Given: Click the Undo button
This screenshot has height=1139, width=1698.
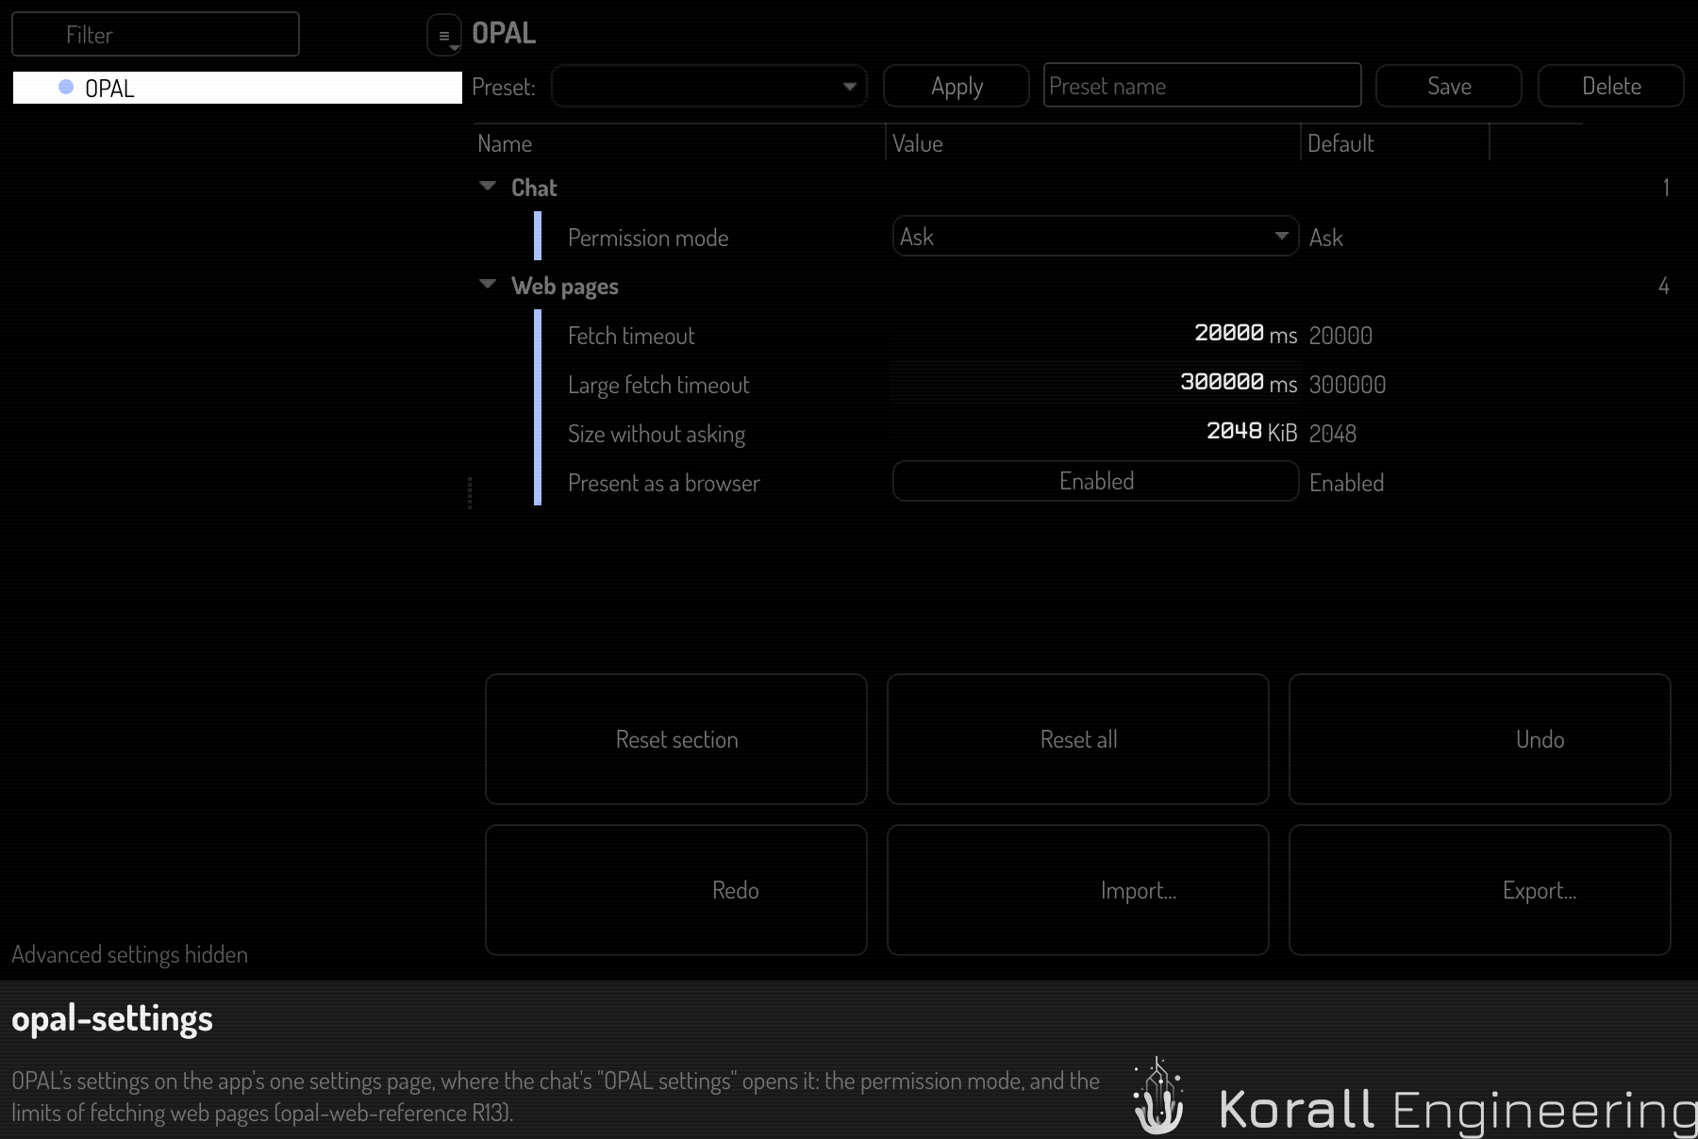Looking at the screenshot, I should coord(1480,739).
